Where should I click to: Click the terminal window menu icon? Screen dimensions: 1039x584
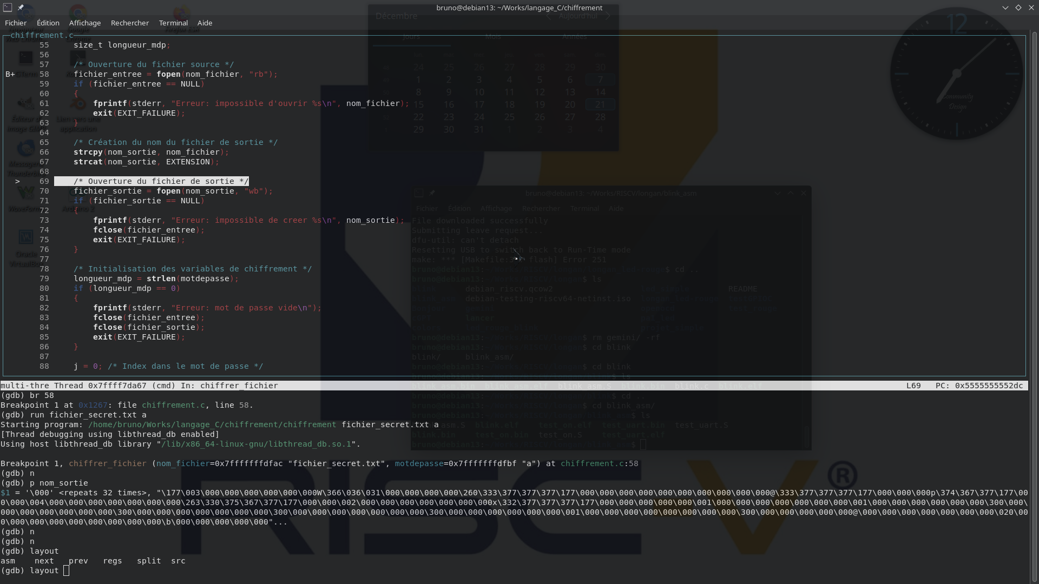point(7,7)
